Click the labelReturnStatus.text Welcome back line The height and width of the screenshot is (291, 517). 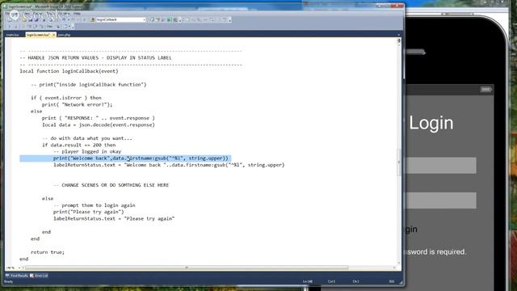click(x=169, y=165)
